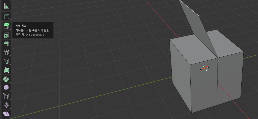Click the tooltip shortcut line 'Spacebar, E'
Viewport: 258px width, 119px height.
pos(36,35)
